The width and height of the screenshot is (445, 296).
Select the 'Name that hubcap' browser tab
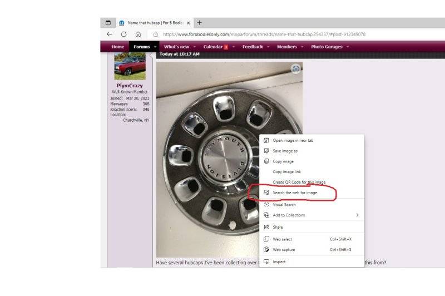[x=155, y=23]
